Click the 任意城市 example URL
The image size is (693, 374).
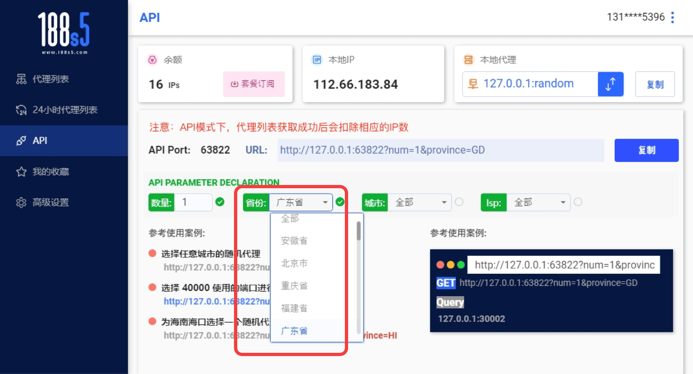217,267
